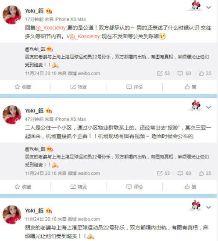Open the third post's Yoki avatar thumbnail
The width and height of the screenshot is (218, 241).
pos(12,215)
